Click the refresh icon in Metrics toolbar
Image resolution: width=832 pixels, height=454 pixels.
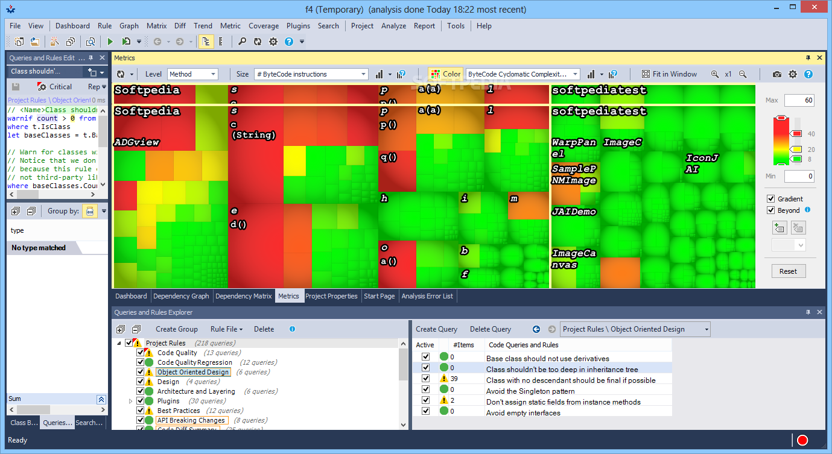coord(121,74)
